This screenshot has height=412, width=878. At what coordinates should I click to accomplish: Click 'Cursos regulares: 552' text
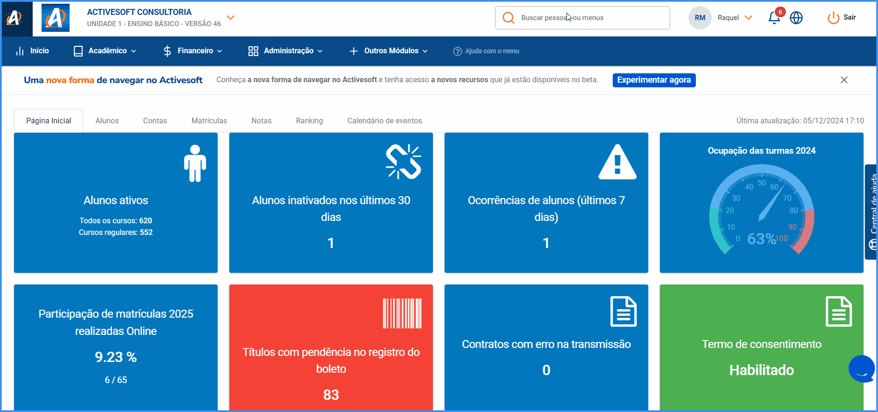[116, 232]
